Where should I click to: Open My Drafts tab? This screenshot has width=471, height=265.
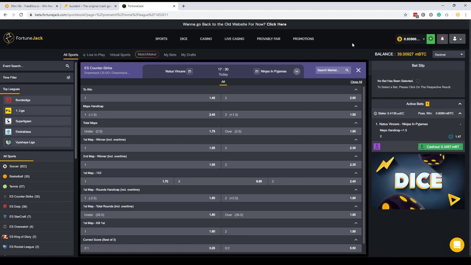[x=188, y=55]
